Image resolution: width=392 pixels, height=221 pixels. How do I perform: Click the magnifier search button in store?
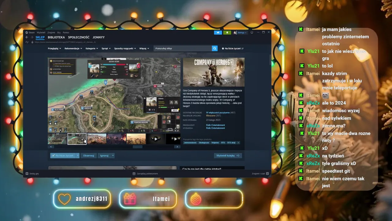click(x=215, y=48)
